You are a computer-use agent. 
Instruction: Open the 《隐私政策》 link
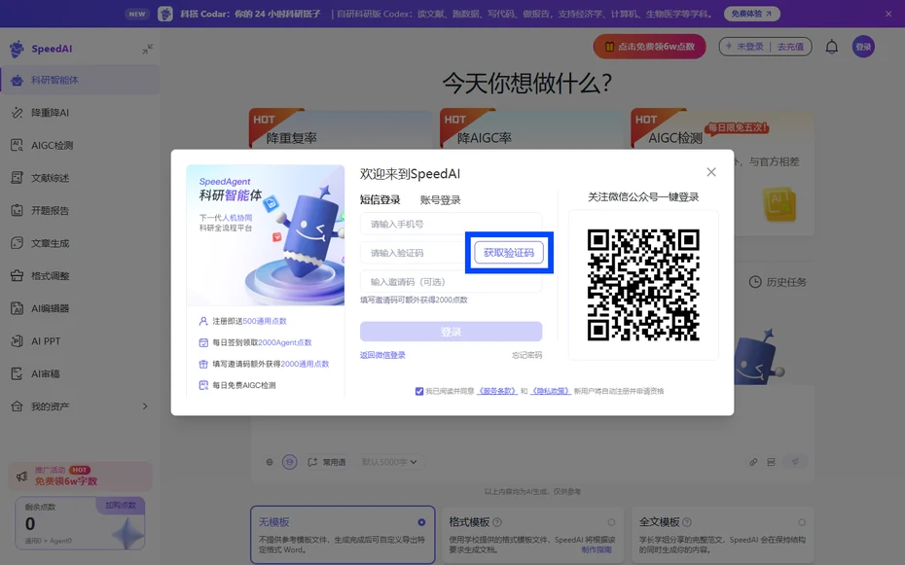(551, 391)
